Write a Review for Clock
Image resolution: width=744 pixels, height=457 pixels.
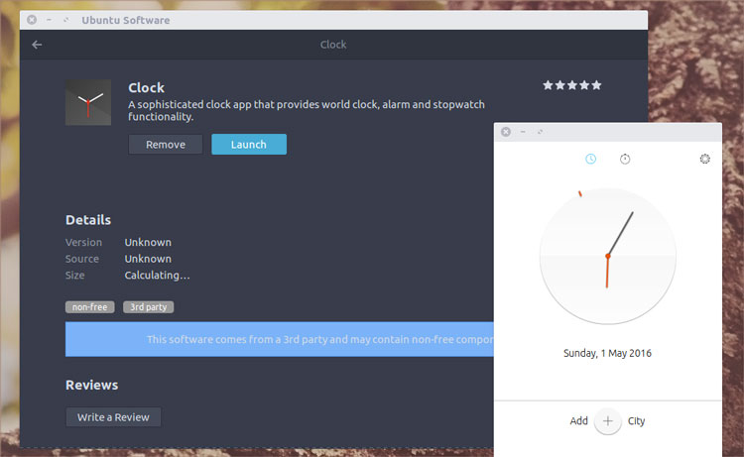pyautogui.click(x=113, y=417)
